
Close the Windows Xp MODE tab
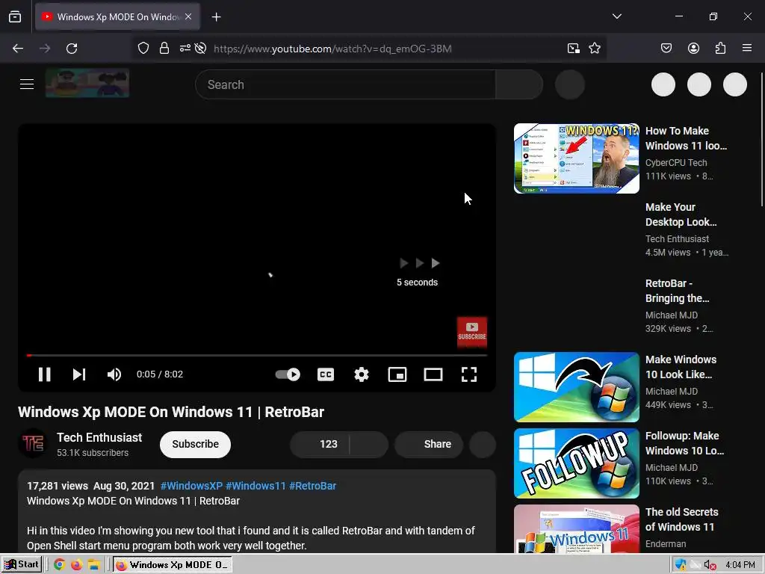188,16
